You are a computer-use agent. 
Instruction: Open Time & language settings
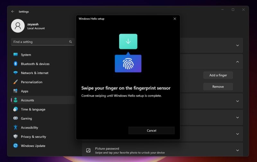point(43,109)
